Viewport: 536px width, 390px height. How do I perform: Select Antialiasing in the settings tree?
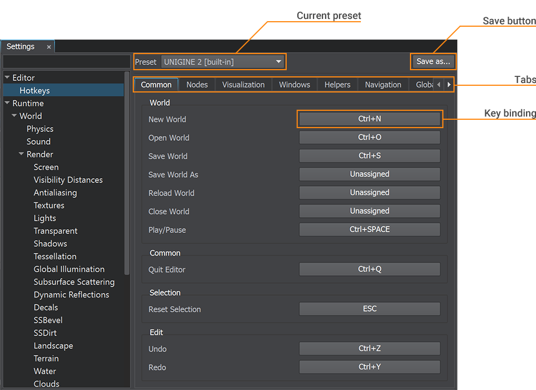pyautogui.click(x=55, y=193)
